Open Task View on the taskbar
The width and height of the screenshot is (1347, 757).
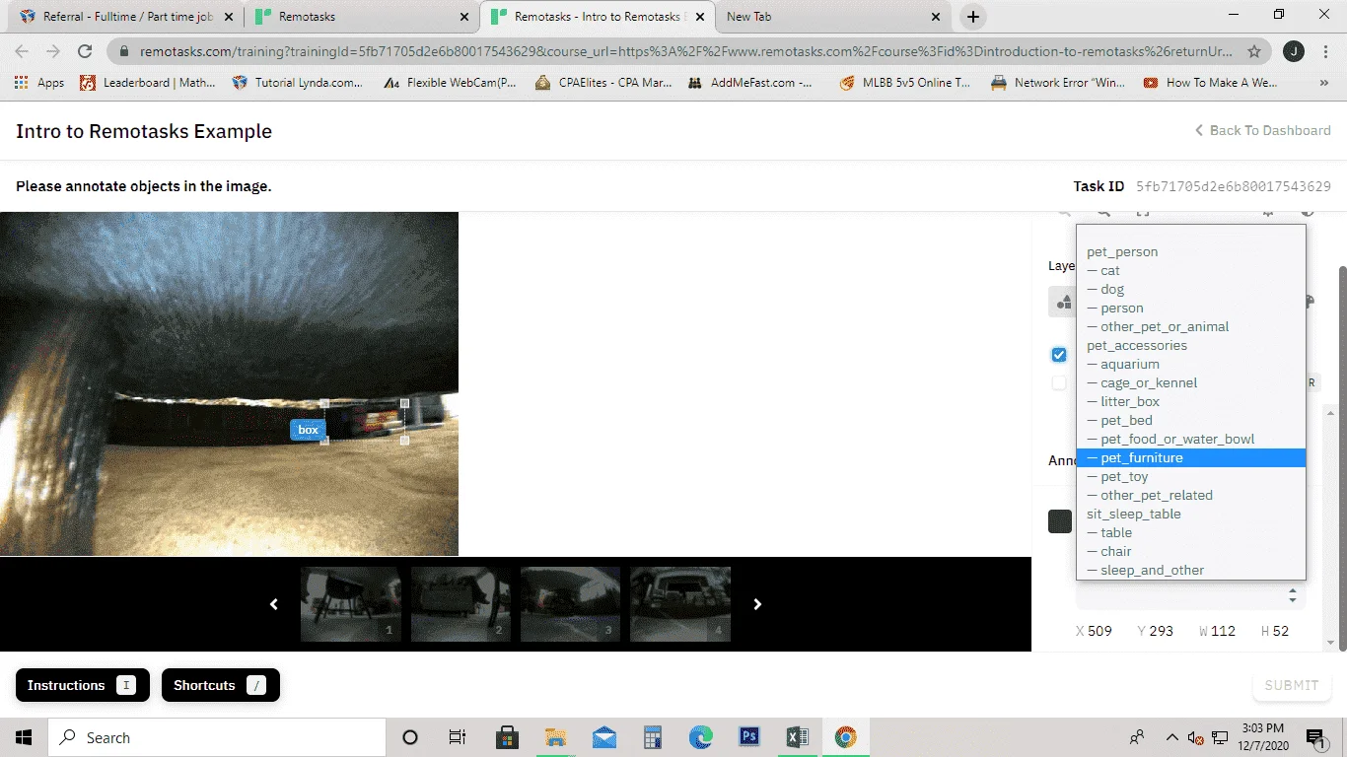coord(458,737)
